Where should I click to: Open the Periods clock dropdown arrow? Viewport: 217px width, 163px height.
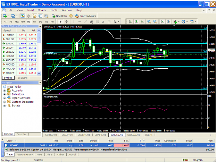(x=187, y=22)
